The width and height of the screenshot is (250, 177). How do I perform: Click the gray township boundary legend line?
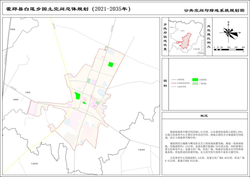(174, 79)
